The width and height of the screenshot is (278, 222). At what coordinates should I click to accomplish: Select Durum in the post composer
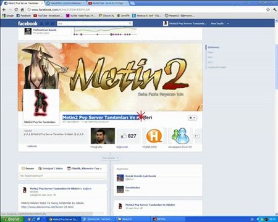coord(28,168)
